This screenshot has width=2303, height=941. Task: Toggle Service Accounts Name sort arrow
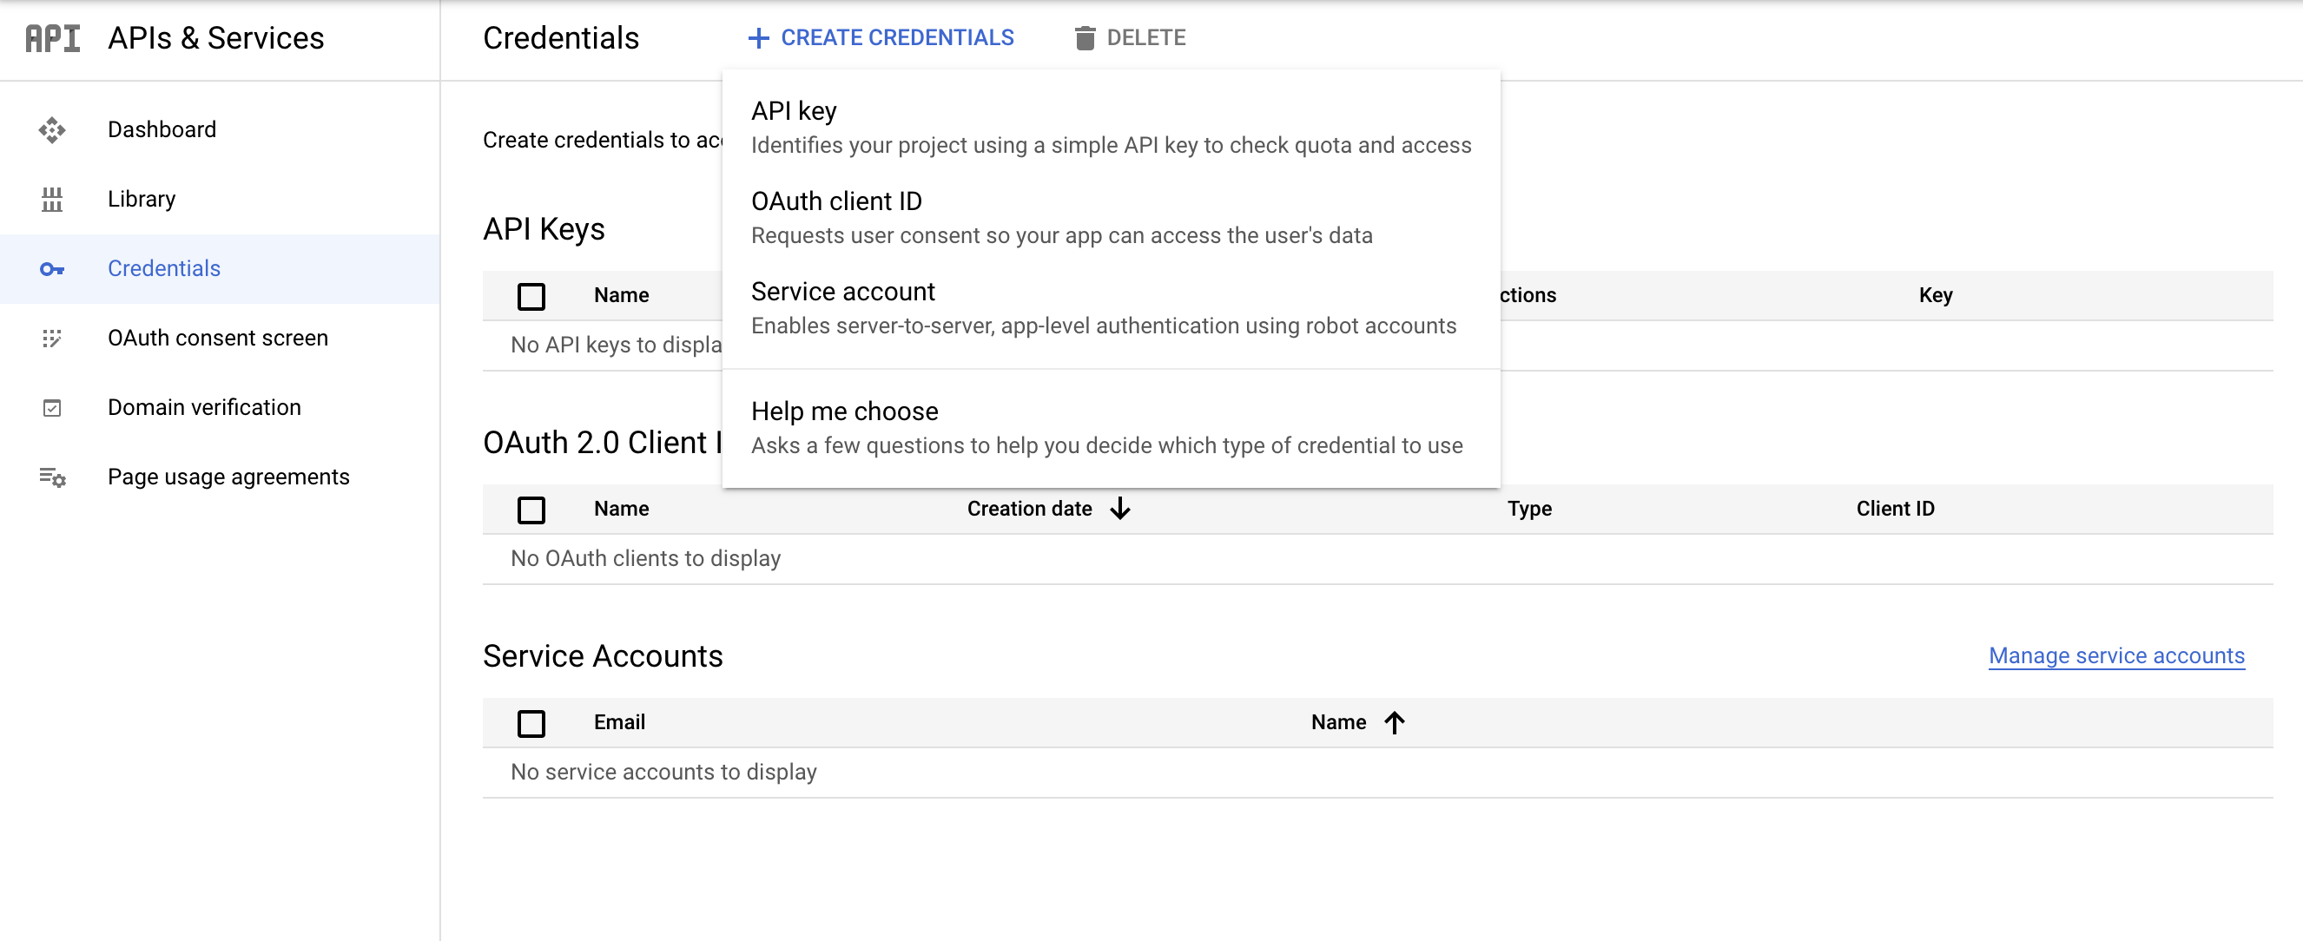(x=1395, y=723)
